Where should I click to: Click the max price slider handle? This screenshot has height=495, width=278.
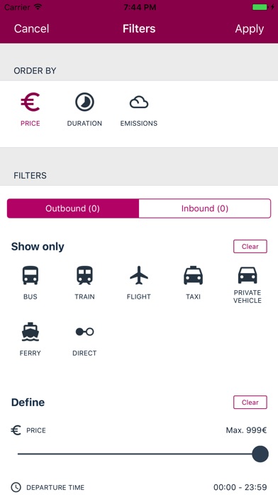point(260,454)
